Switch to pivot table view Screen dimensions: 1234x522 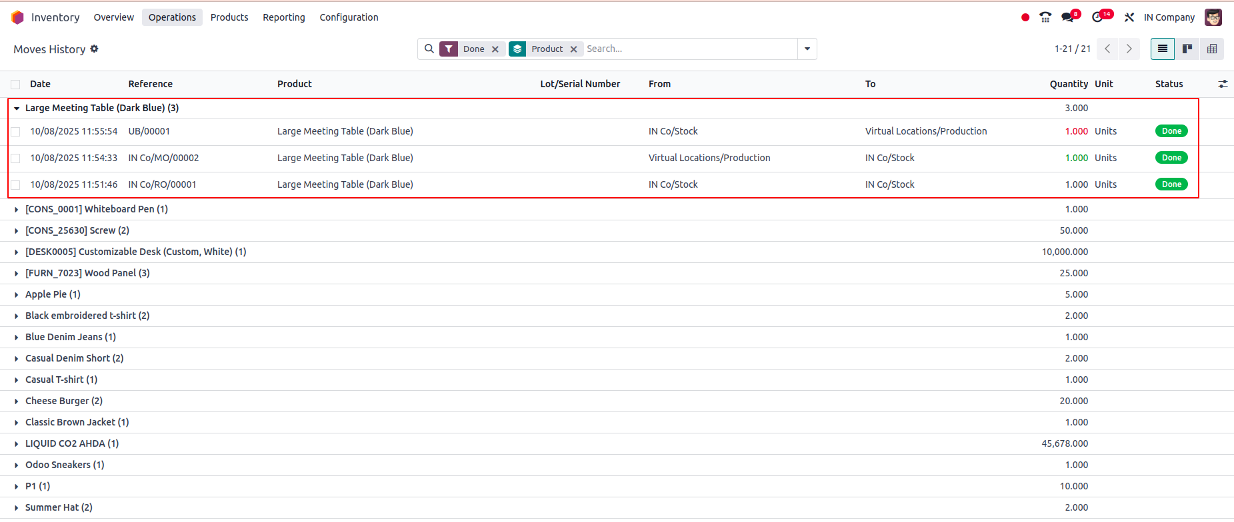[x=1211, y=49]
